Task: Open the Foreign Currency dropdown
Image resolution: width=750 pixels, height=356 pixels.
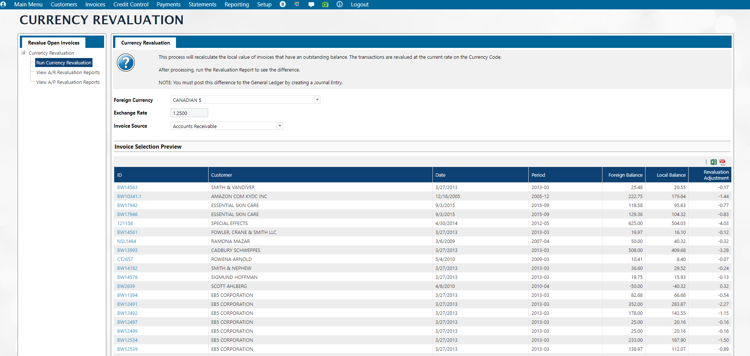Action: (x=317, y=100)
